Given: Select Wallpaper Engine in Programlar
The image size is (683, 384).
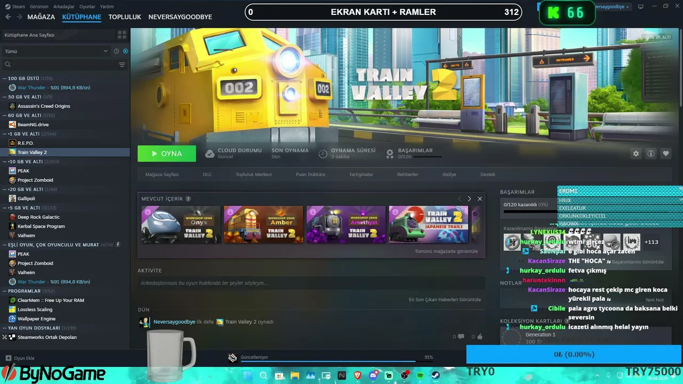Looking at the screenshot, I should pos(36,318).
